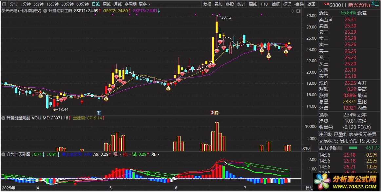382x192 pixels.
Task: Click the 涨榜 marker on the chart
Action: [x=214, y=113]
